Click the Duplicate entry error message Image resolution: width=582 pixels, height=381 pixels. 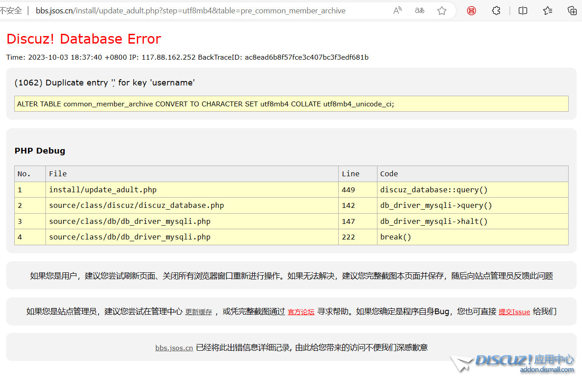105,82
